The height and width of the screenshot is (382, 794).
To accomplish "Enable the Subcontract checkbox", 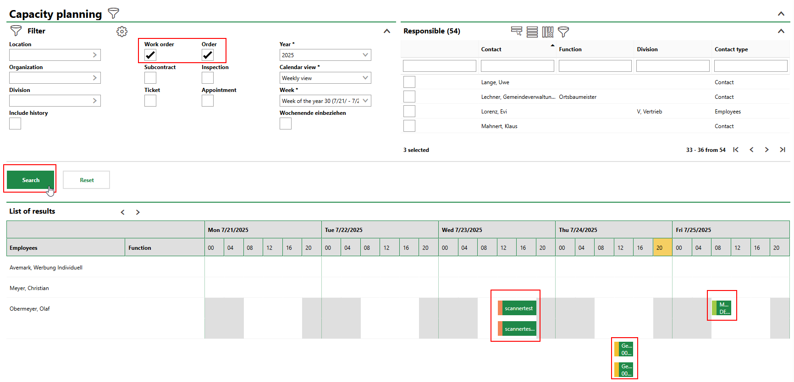I will click(150, 78).
